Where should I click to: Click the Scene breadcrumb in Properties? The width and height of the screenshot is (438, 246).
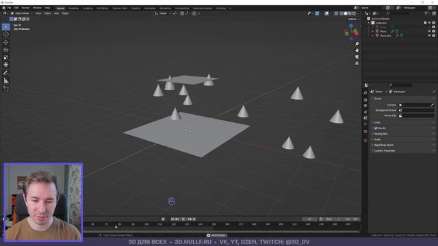coord(376,92)
